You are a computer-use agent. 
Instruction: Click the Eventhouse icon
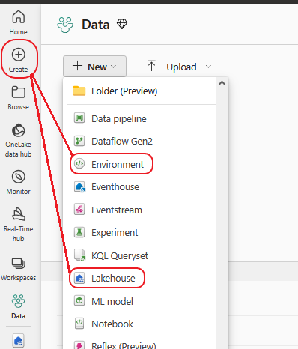[79, 186]
